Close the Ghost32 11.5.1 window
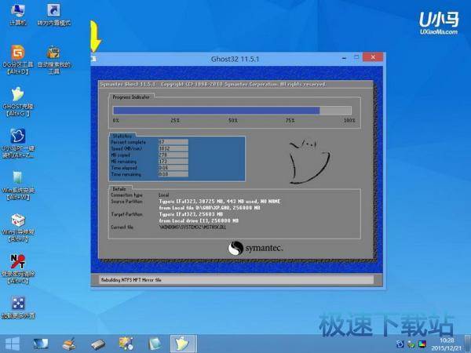Image resolution: width=471 pixels, height=353 pixels. point(373,57)
